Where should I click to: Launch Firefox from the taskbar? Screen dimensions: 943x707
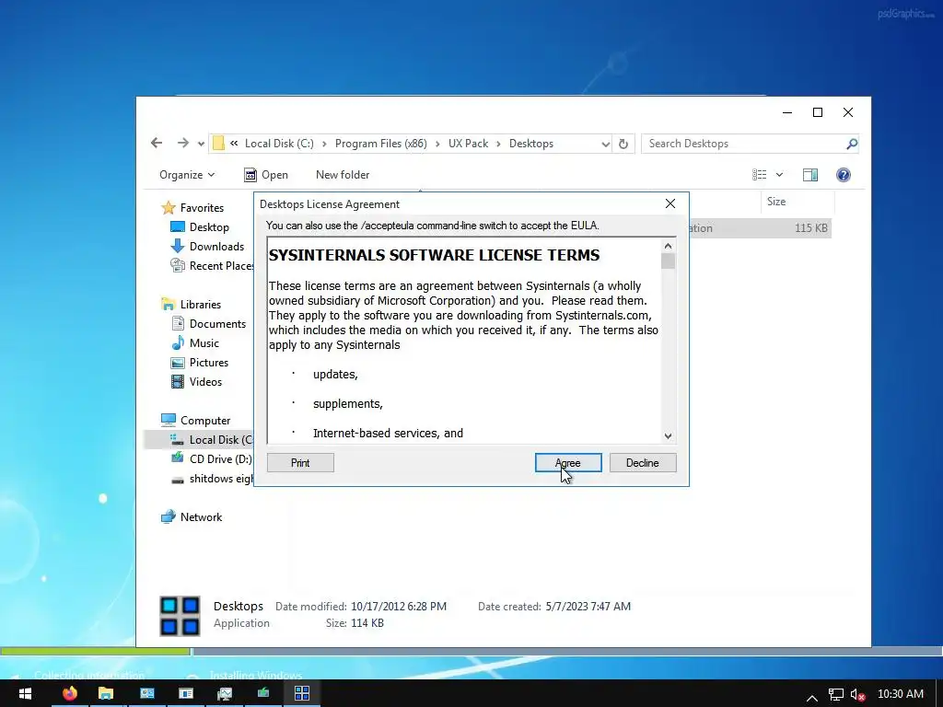click(x=70, y=693)
